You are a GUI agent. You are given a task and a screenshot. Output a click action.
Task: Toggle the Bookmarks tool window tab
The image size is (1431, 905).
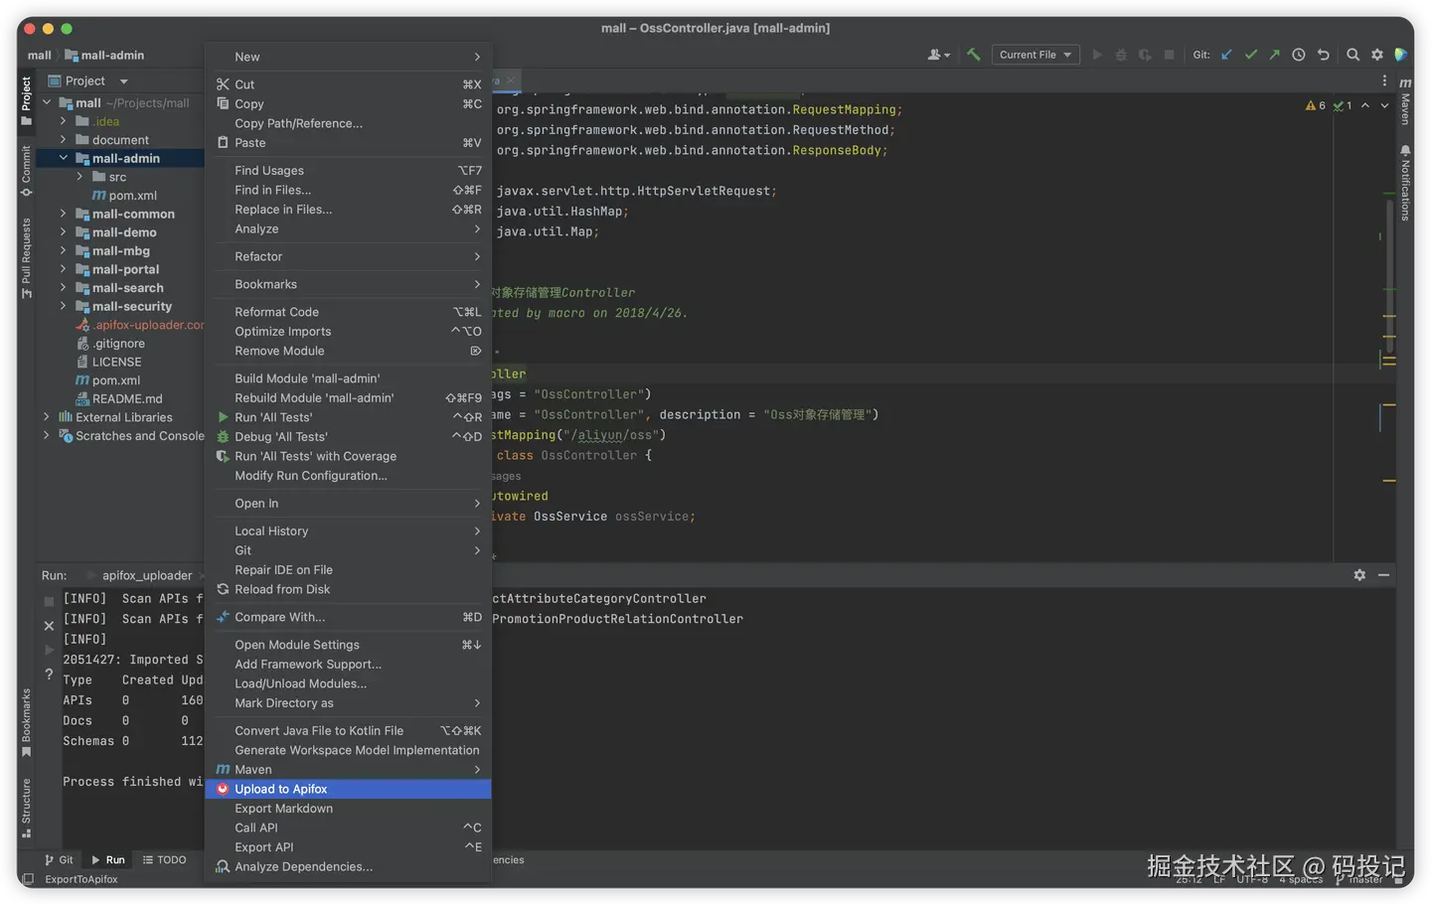(26, 722)
